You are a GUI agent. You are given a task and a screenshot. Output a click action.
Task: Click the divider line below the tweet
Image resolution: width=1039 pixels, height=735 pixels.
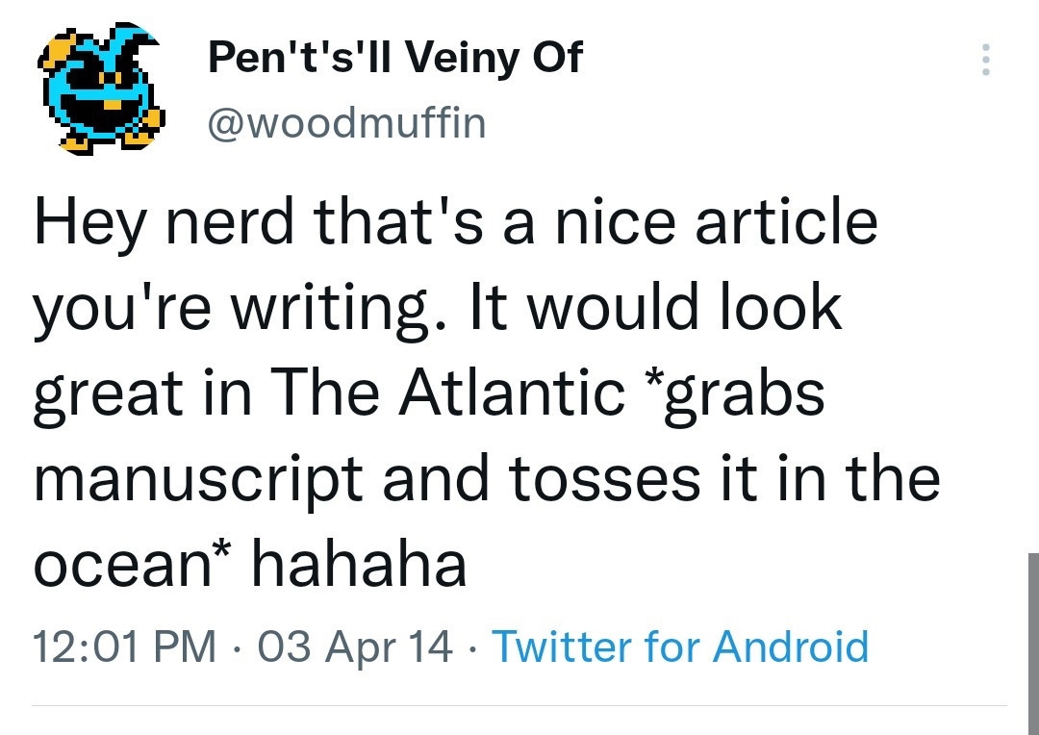tap(519, 705)
